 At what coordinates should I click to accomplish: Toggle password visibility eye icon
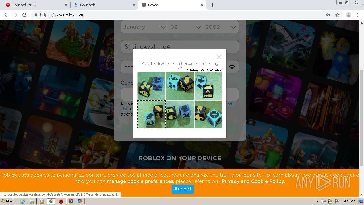tap(232, 67)
